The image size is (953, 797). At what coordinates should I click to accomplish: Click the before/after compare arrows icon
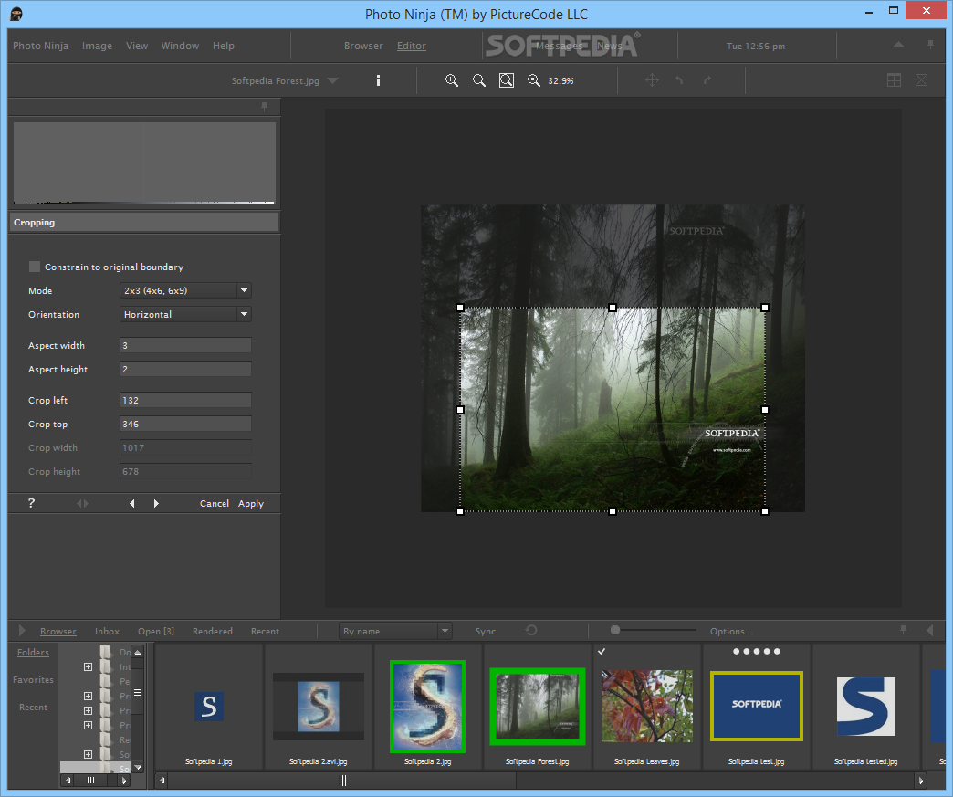point(82,503)
